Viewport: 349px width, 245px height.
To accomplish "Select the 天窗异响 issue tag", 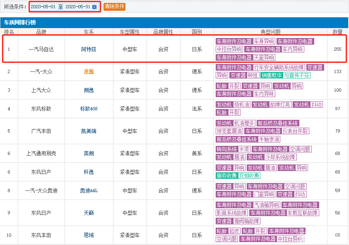I will [x=264, y=57].
